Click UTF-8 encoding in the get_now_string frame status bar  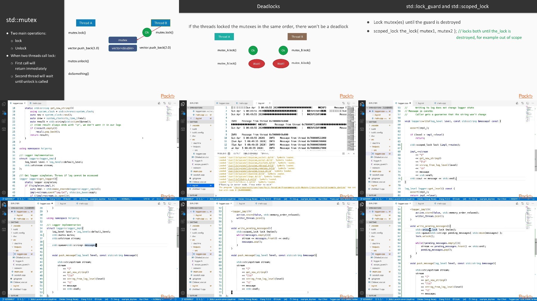146,199
